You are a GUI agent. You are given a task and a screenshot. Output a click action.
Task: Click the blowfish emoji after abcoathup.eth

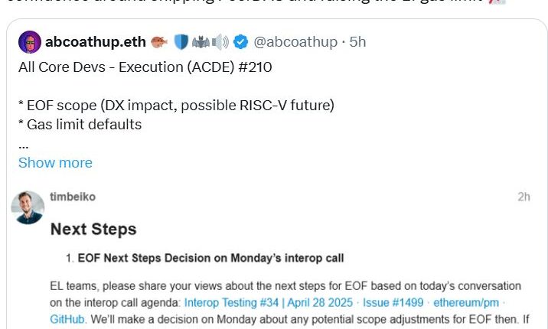pos(159,42)
